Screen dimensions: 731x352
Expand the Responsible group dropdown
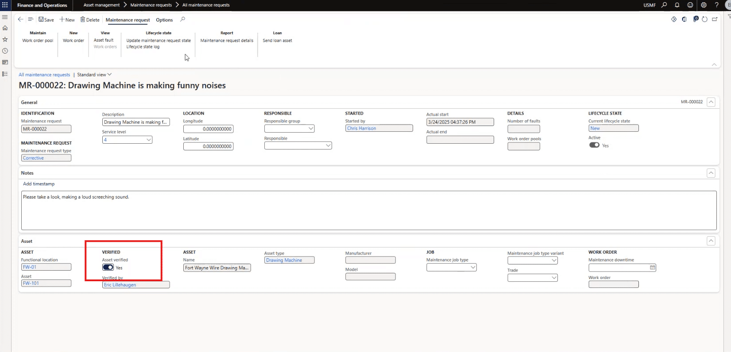click(311, 129)
